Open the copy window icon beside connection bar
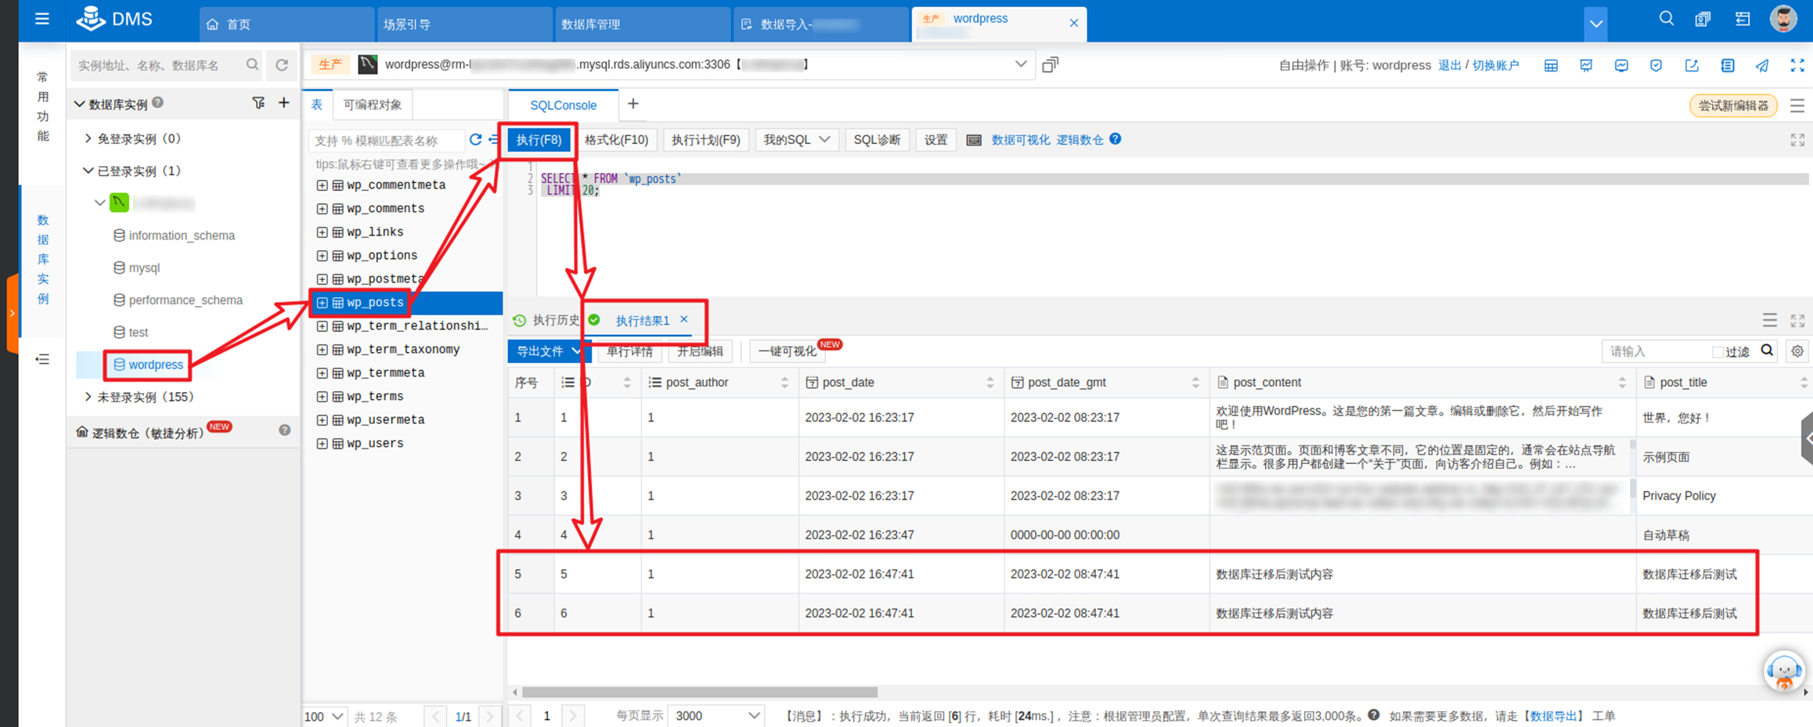 (x=1050, y=64)
